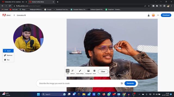174x97 pixels.
Task: Click the Adobe logo
Action: [4, 15]
